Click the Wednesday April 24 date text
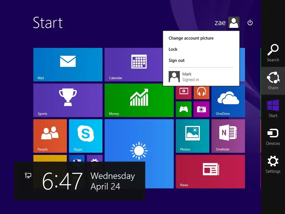 (x=113, y=181)
